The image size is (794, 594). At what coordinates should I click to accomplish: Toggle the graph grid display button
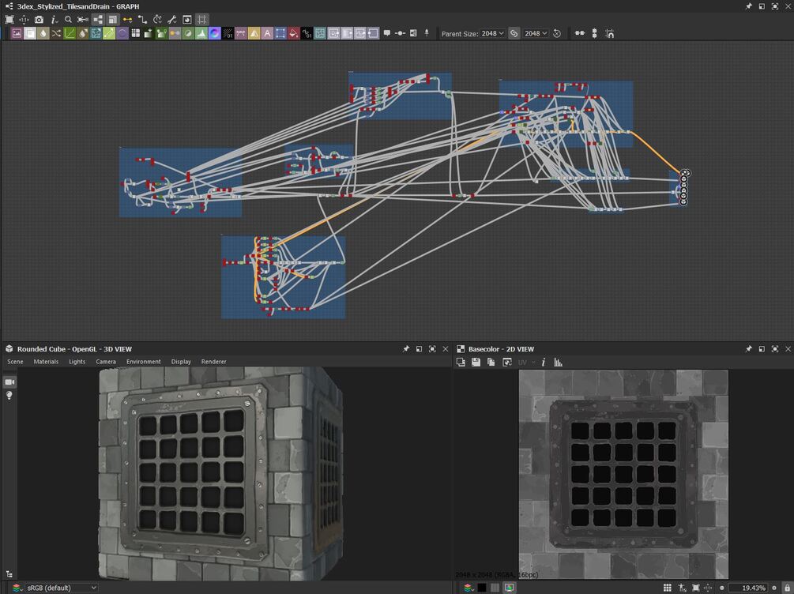click(x=202, y=20)
